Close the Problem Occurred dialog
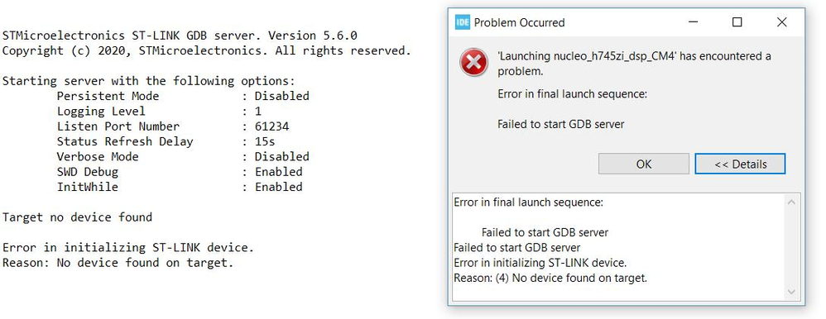This screenshot has height=319, width=826. 782,22
